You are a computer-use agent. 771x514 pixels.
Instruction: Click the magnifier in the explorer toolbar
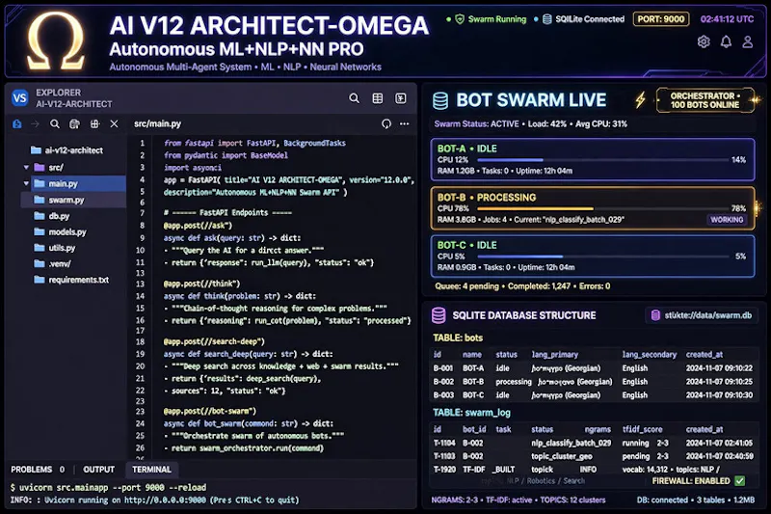click(x=55, y=124)
